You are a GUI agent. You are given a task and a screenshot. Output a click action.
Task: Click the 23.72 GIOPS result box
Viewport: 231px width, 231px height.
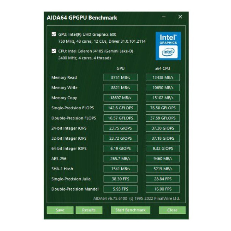[x=121, y=138]
